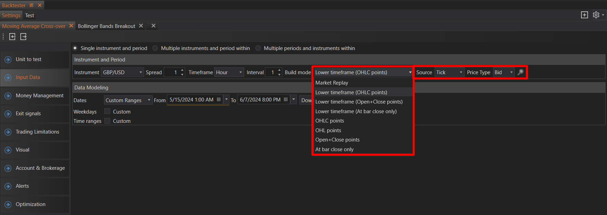The height and width of the screenshot is (215, 607).
Task: Click the arrow icon beside Money Management
Action: [x=8, y=96]
